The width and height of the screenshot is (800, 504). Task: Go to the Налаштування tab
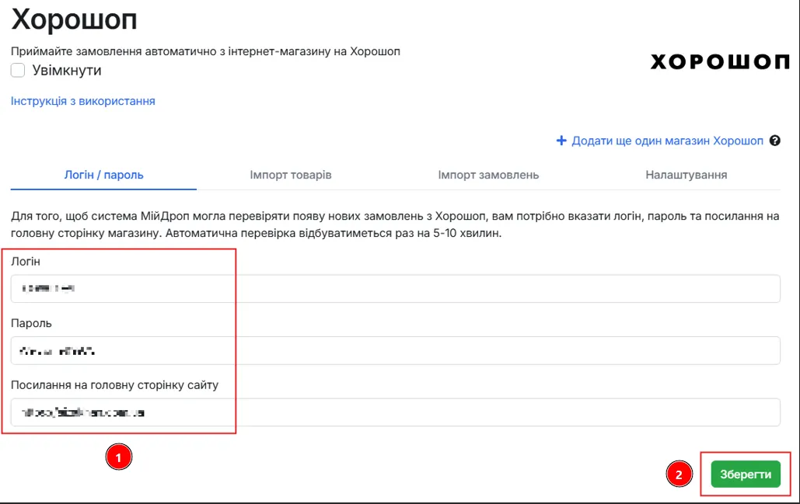[686, 175]
